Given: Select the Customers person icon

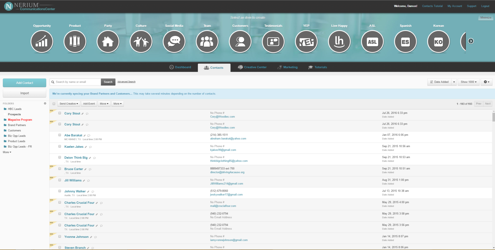Looking at the screenshot, I should (240, 42).
